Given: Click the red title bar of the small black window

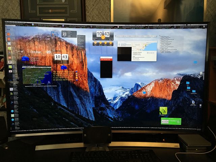Looking at the screenshot, I should (x=106, y=59).
